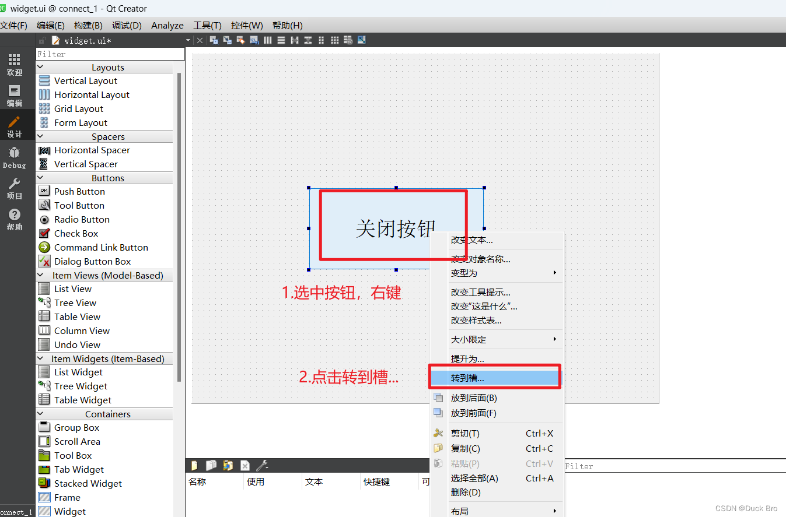786x517 pixels.
Task: Click the Edit Signals/Slots toolbar icon
Action: (x=228, y=40)
